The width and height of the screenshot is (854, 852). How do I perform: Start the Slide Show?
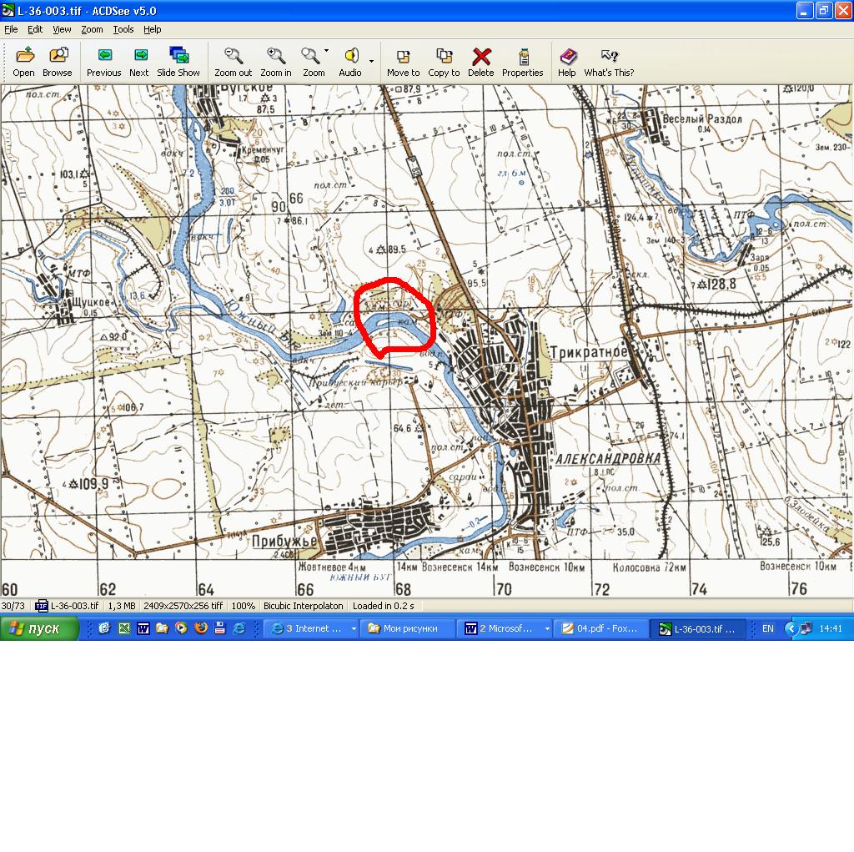[x=178, y=62]
